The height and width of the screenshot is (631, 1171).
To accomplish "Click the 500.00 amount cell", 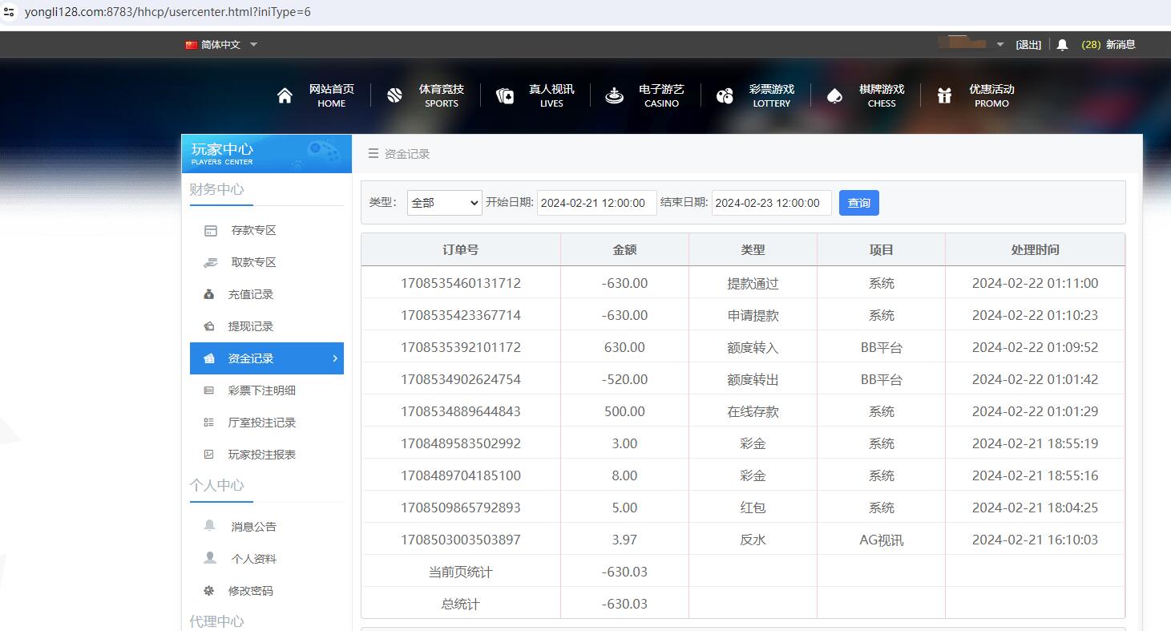I will tap(624, 411).
